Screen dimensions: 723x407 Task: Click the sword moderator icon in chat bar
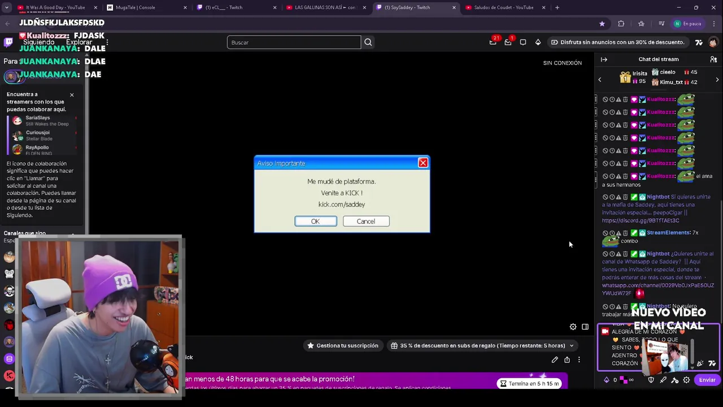pos(663,380)
